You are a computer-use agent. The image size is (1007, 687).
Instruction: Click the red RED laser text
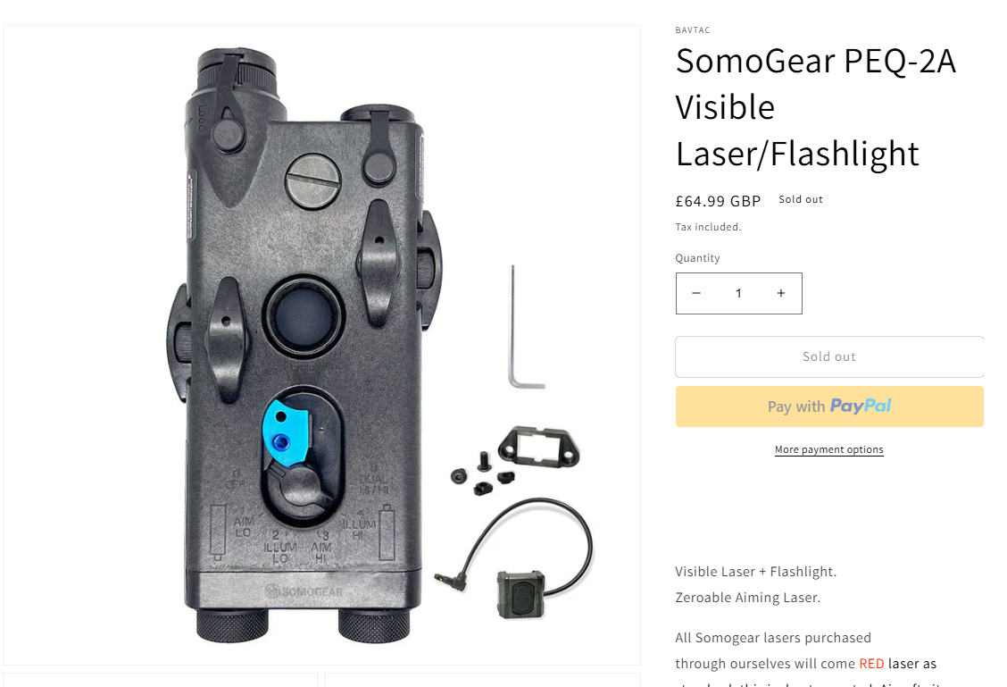click(x=871, y=663)
